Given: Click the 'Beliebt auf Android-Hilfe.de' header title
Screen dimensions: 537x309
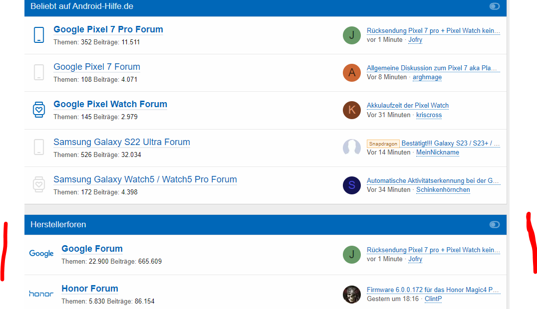Looking at the screenshot, I should tap(82, 6).
